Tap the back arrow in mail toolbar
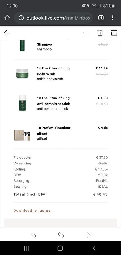 coord(7,33)
